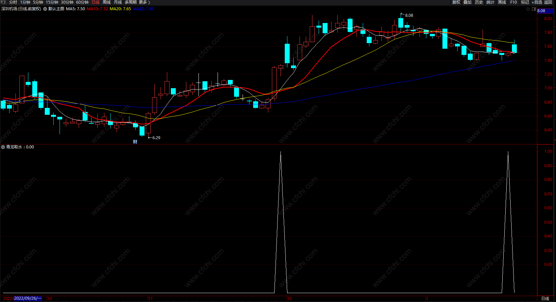The height and width of the screenshot is (302, 556).
Task: Click the 叠加 overlay button
Action: pos(467,2)
